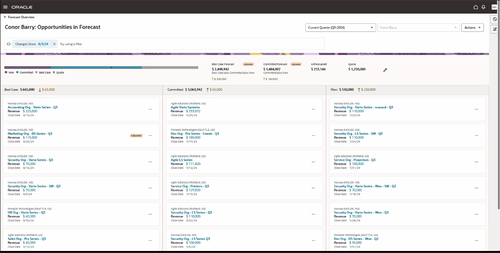500x253 pixels.
Task: Open actions menu for Security Org - LS Series - SW - Q3
Action: (476, 136)
